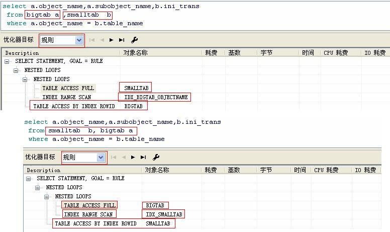Click CPU 耗费 column header in upper plan
This screenshot has width=390, height=232.
pos(341,53)
